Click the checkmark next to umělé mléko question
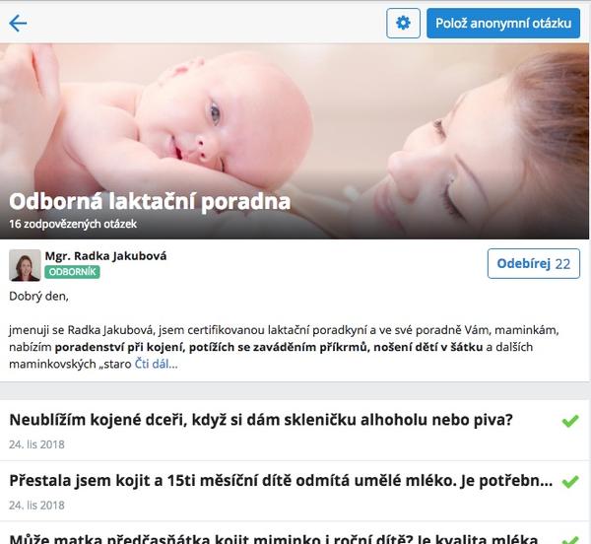 (570, 481)
